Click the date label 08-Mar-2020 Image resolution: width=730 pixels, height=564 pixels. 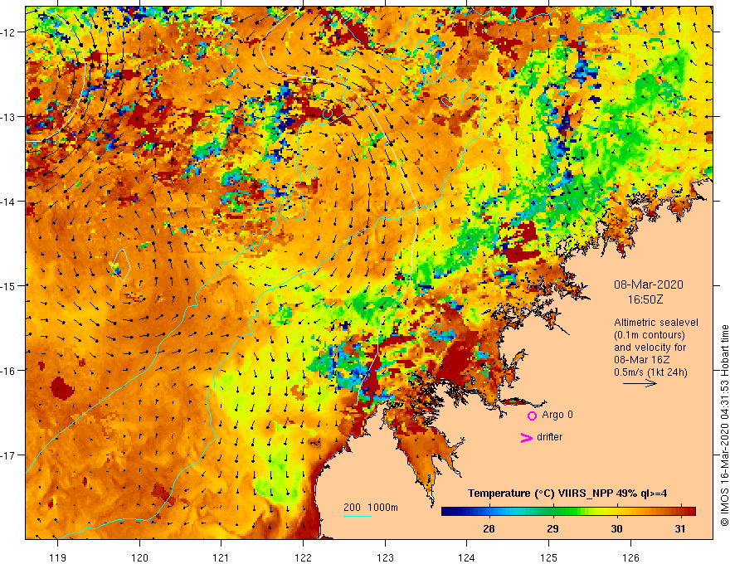649,284
